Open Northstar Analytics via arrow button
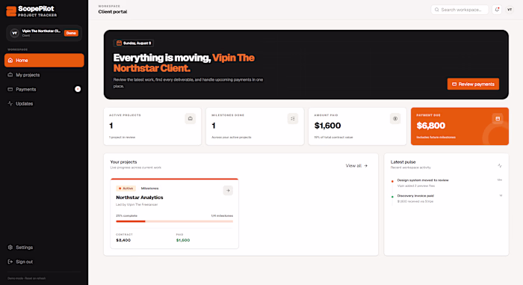Screen dimensions: 523x285 click(x=228, y=191)
